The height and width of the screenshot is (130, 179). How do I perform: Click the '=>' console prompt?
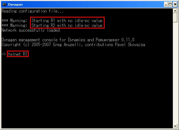pyautogui.click(x=4, y=54)
